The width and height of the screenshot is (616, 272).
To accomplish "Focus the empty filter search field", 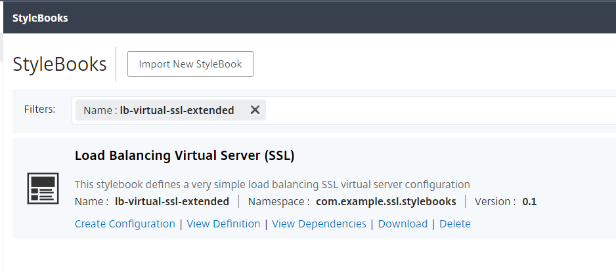I will click(x=440, y=110).
